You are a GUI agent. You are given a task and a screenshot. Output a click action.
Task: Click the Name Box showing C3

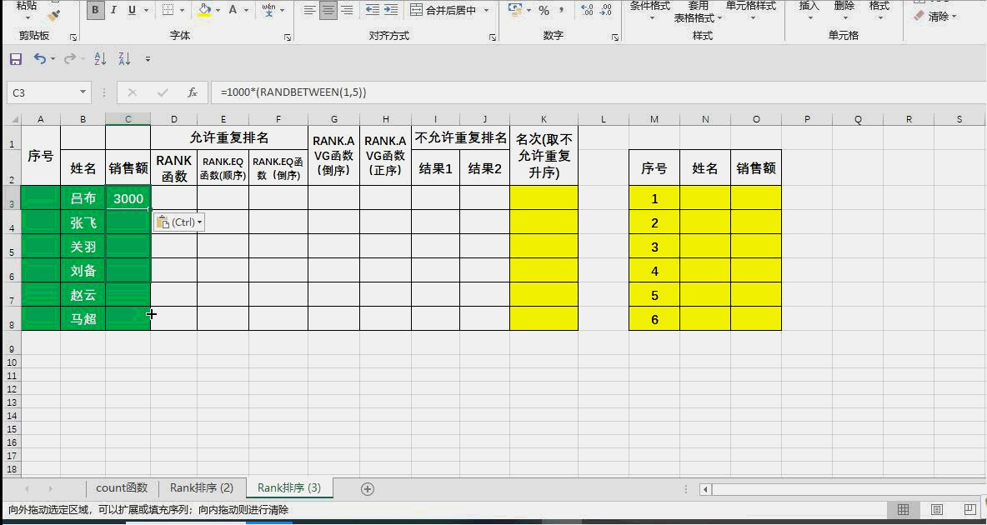click(x=43, y=92)
